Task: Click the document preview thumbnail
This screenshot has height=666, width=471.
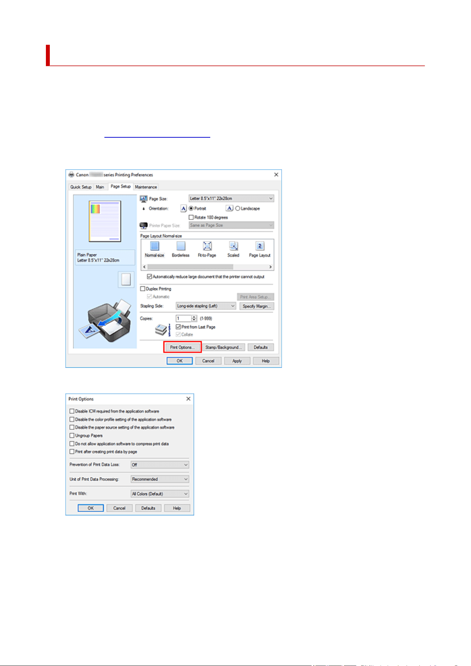Action: 105,221
